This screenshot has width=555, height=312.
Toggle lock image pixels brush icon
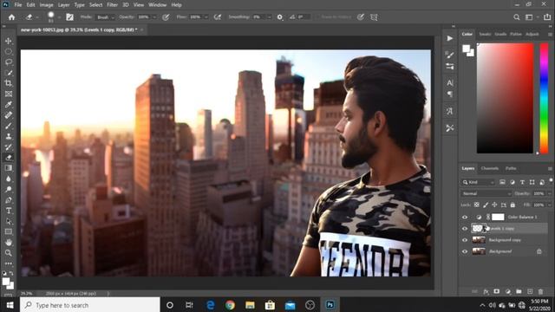coord(486,205)
